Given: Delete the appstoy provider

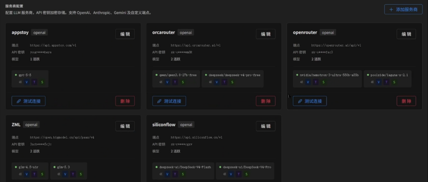Looking at the screenshot, I should [125, 101].
